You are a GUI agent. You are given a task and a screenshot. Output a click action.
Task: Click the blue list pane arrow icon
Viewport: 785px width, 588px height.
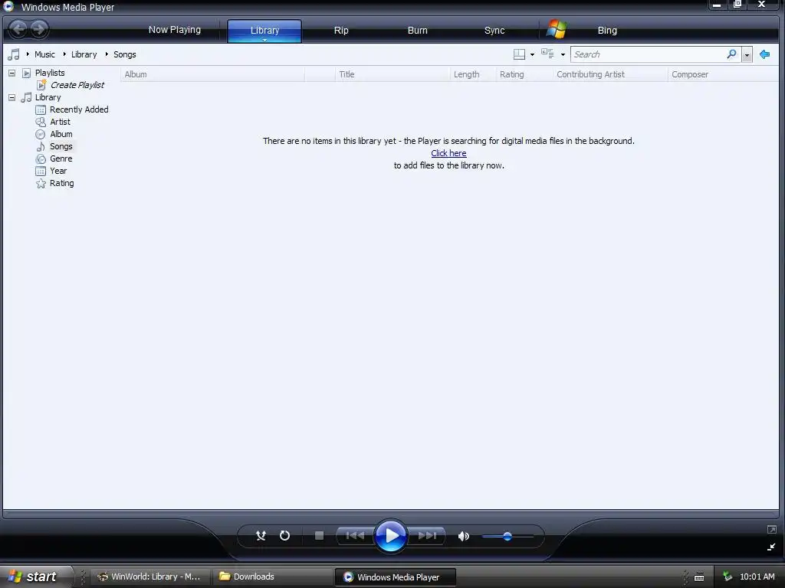(x=764, y=54)
